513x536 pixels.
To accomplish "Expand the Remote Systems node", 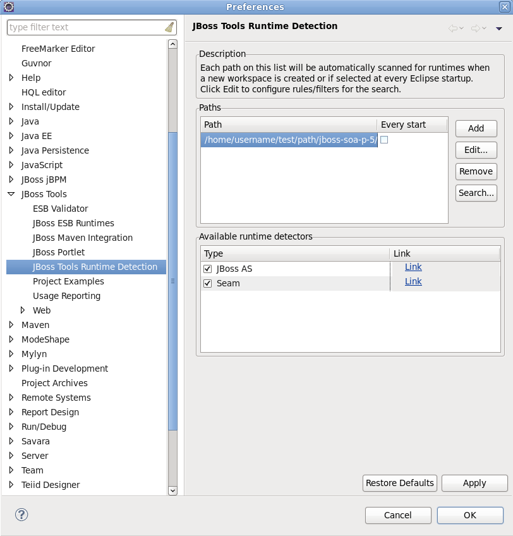I will click(x=11, y=397).
